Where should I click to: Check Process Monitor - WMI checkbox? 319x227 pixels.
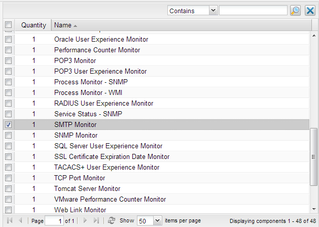[x=9, y=93]
